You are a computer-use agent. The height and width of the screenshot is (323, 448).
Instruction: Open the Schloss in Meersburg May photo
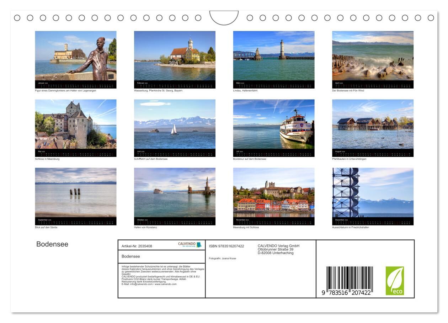(x=75, y=124)
